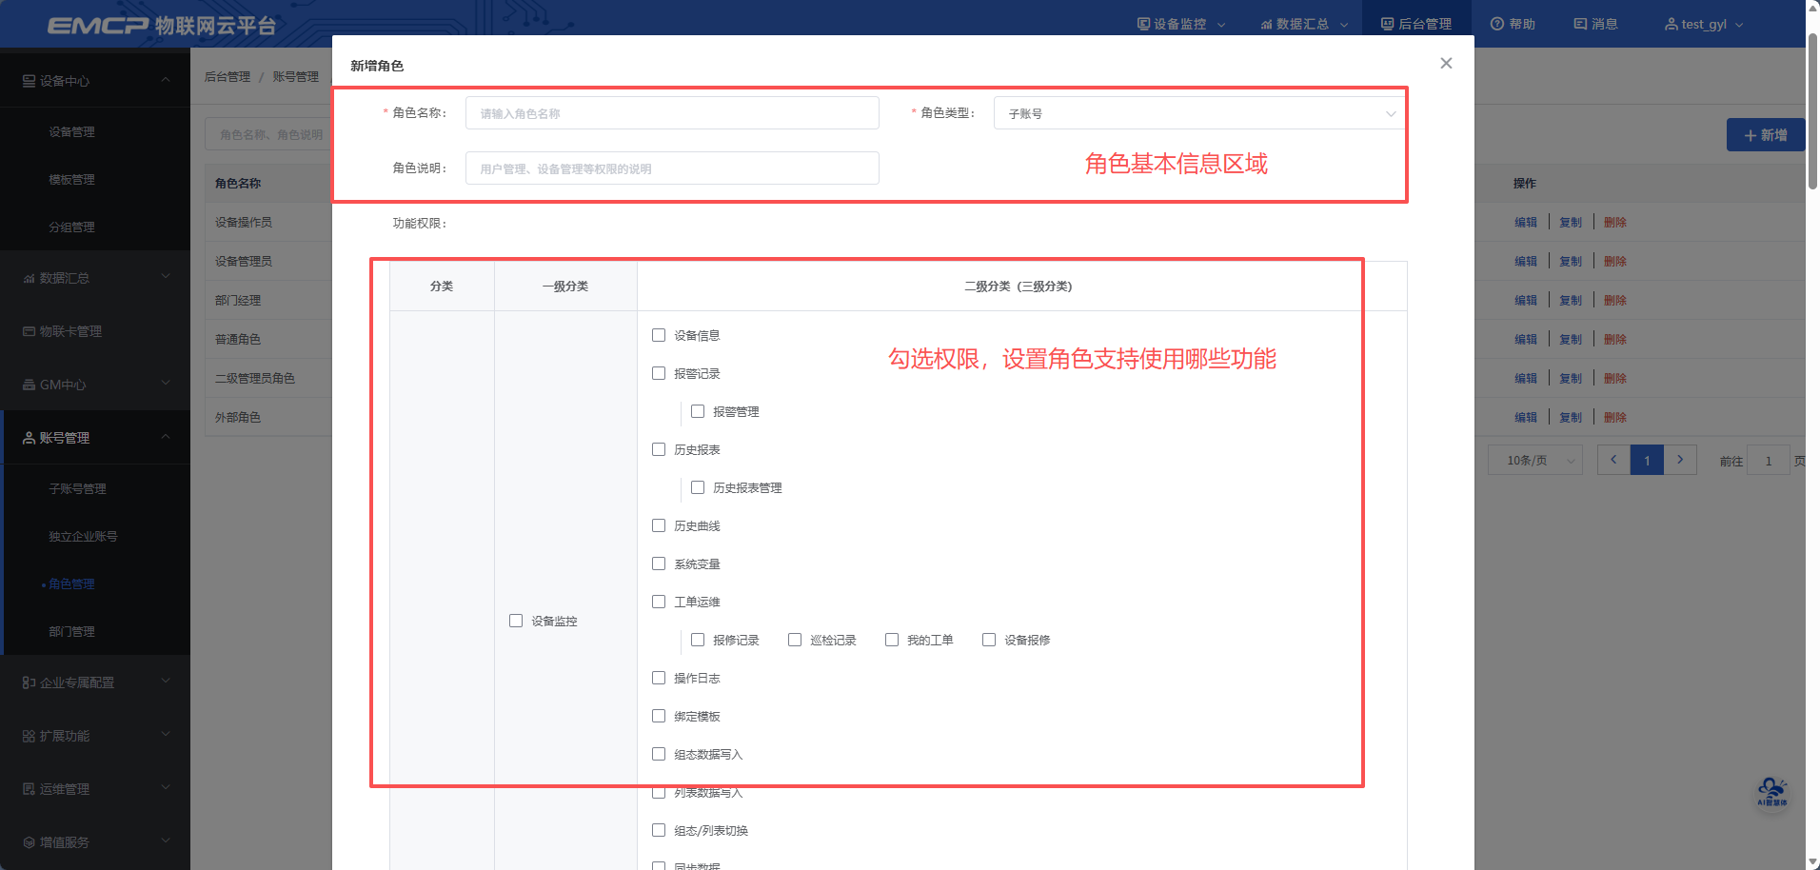Image resolution: width=1820 pixels, height=870 pixels.
Task: Open the 后台管理 top navigation tab
Action: pos(1416,24)
